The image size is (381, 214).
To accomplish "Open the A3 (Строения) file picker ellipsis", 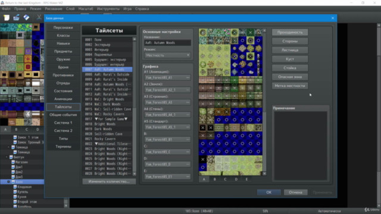I will (188, 102).
